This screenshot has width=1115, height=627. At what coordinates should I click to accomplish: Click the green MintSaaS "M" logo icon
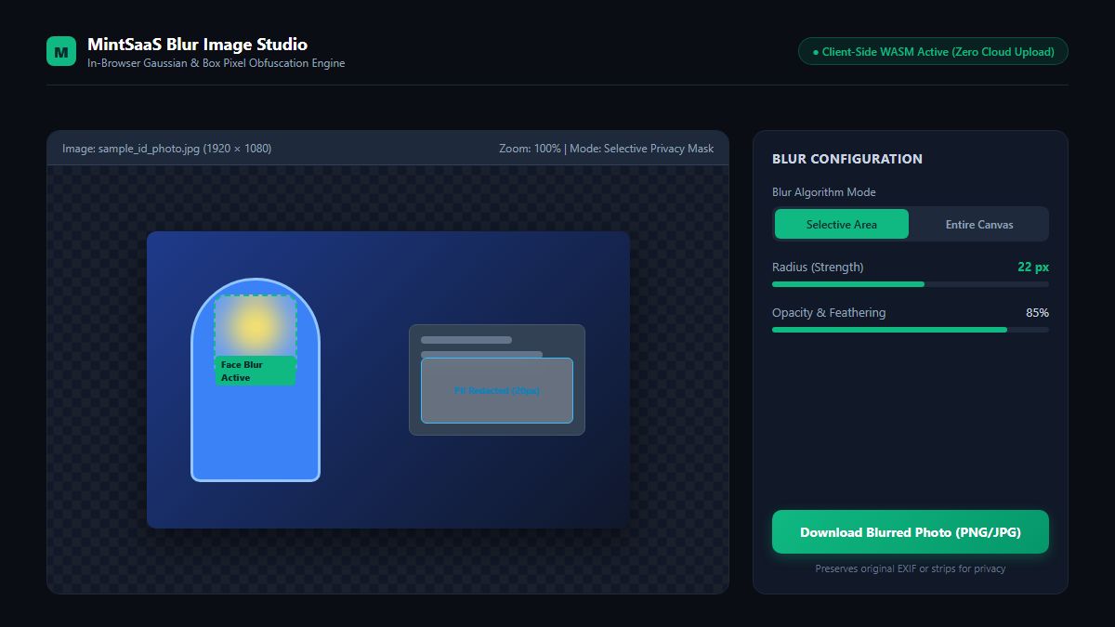[x=61, y=52]
